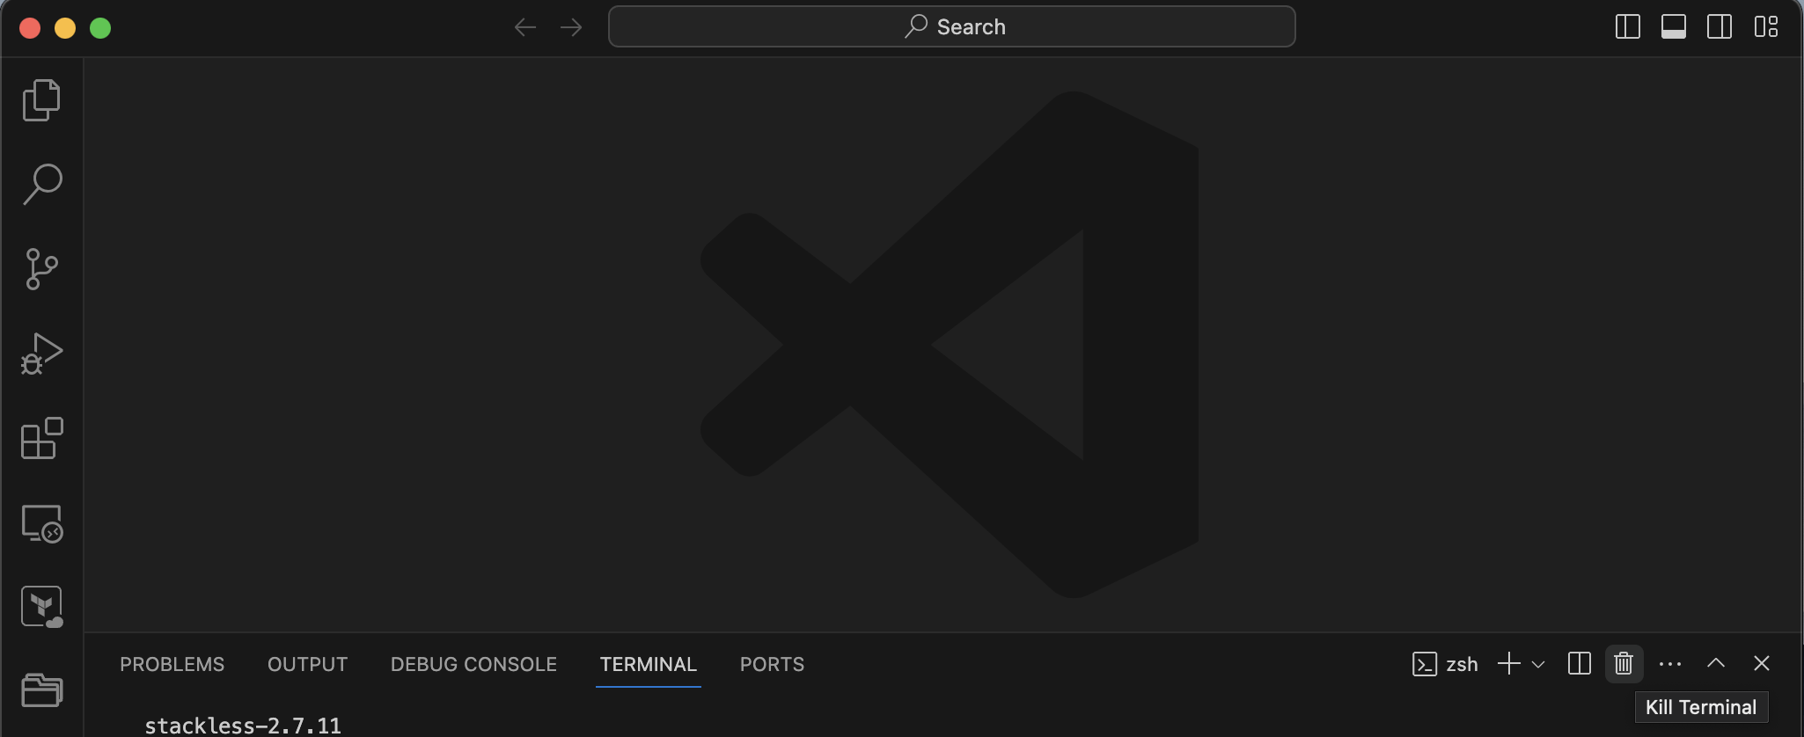This screenshot has height=737, width=1804.
Task: Go back with the left arrow
Action: pyautogui.click(x=525, y=27)
